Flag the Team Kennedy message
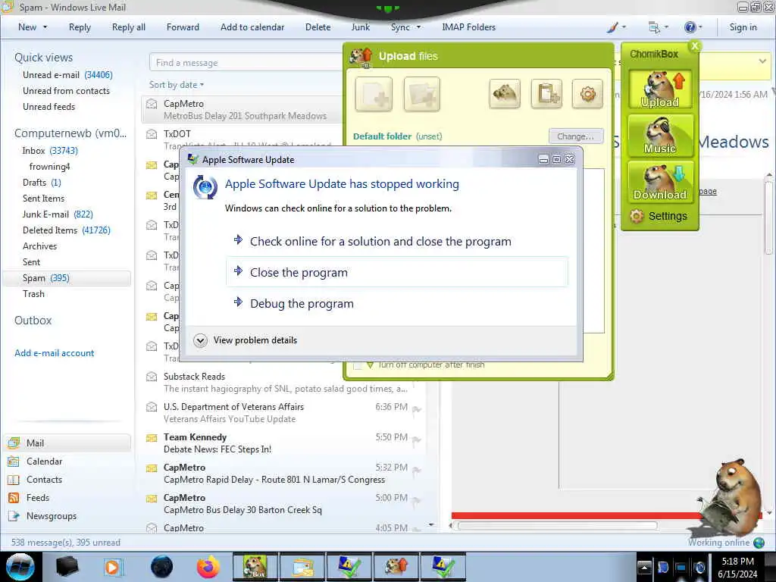 [x=417, y=440]
